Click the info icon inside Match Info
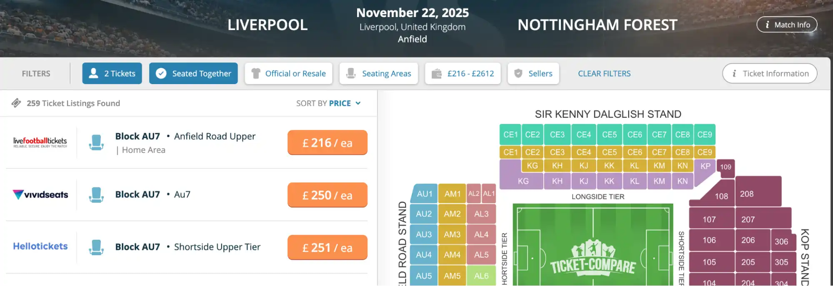833x286 pixels. (768, 25)
